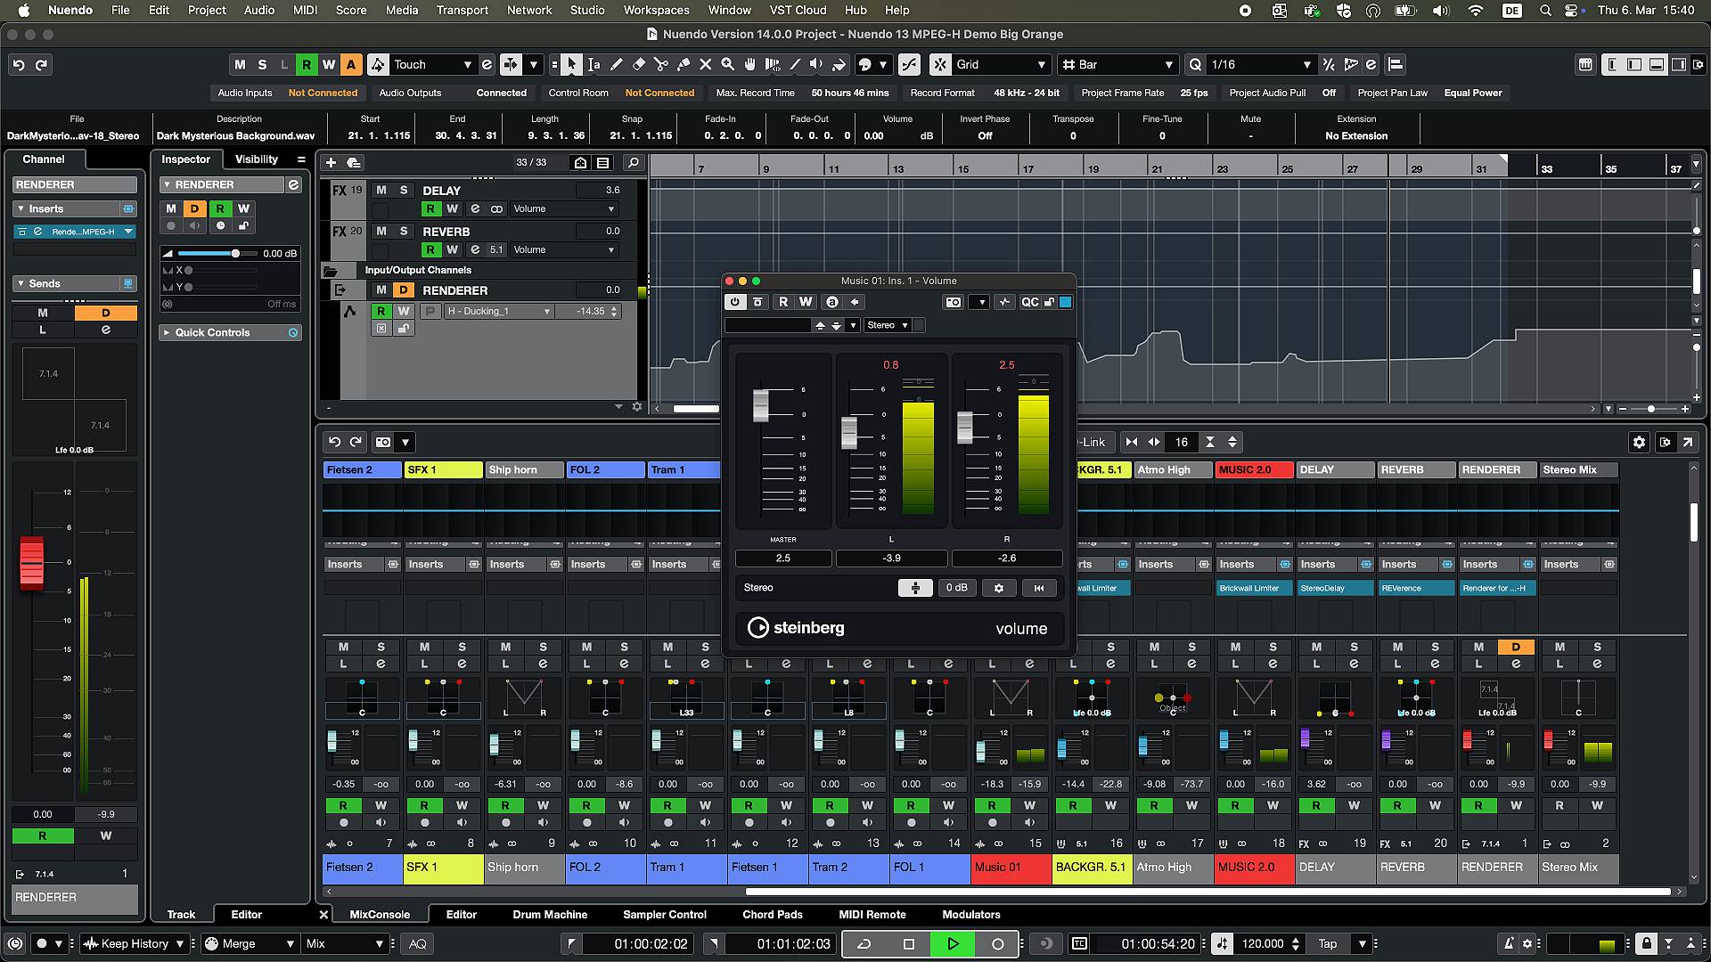Bypass the Volume plugin with power button
The width and height of the screenshot is (1711, 962).
(x=734, y=302)
